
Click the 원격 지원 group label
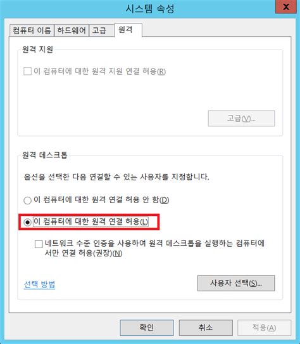37,50
